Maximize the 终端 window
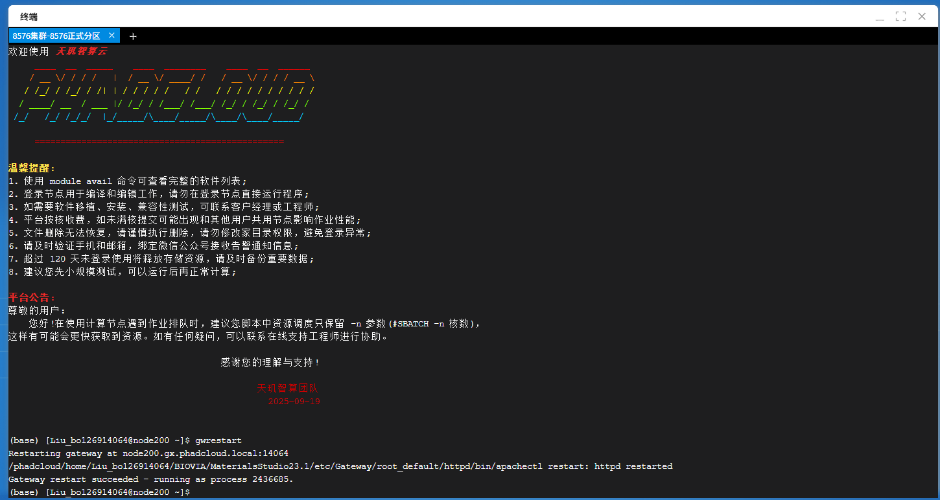 (900, 17)
